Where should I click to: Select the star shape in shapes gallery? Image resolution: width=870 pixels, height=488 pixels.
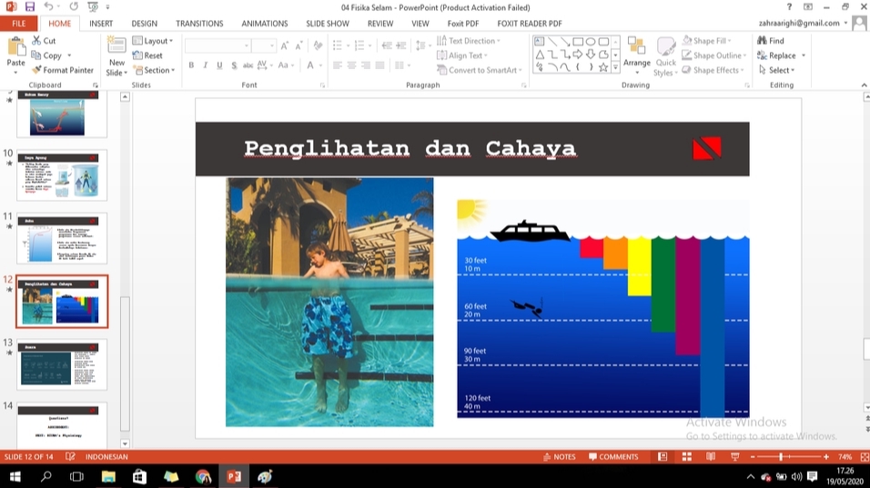point(603,67)
